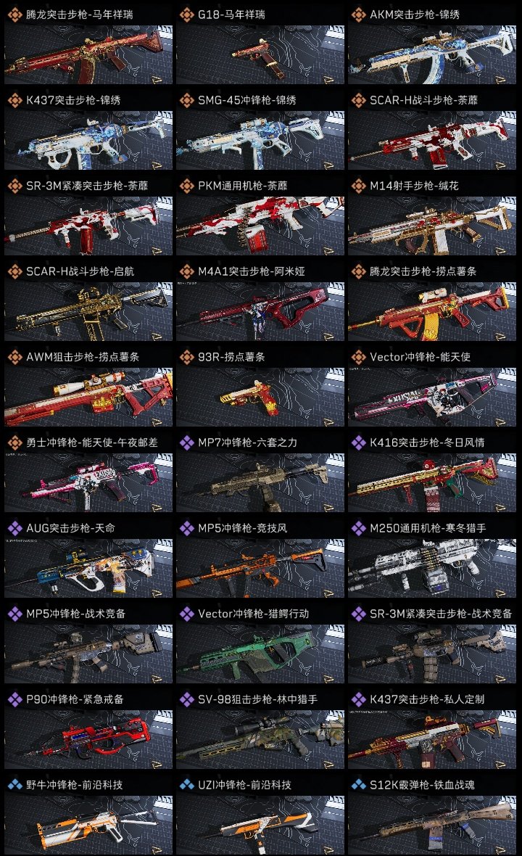Click blue rarity icon beside S12K霰弹枪-铁血战魂
This screenshot has width=522, height=856.
coord(358,784)
